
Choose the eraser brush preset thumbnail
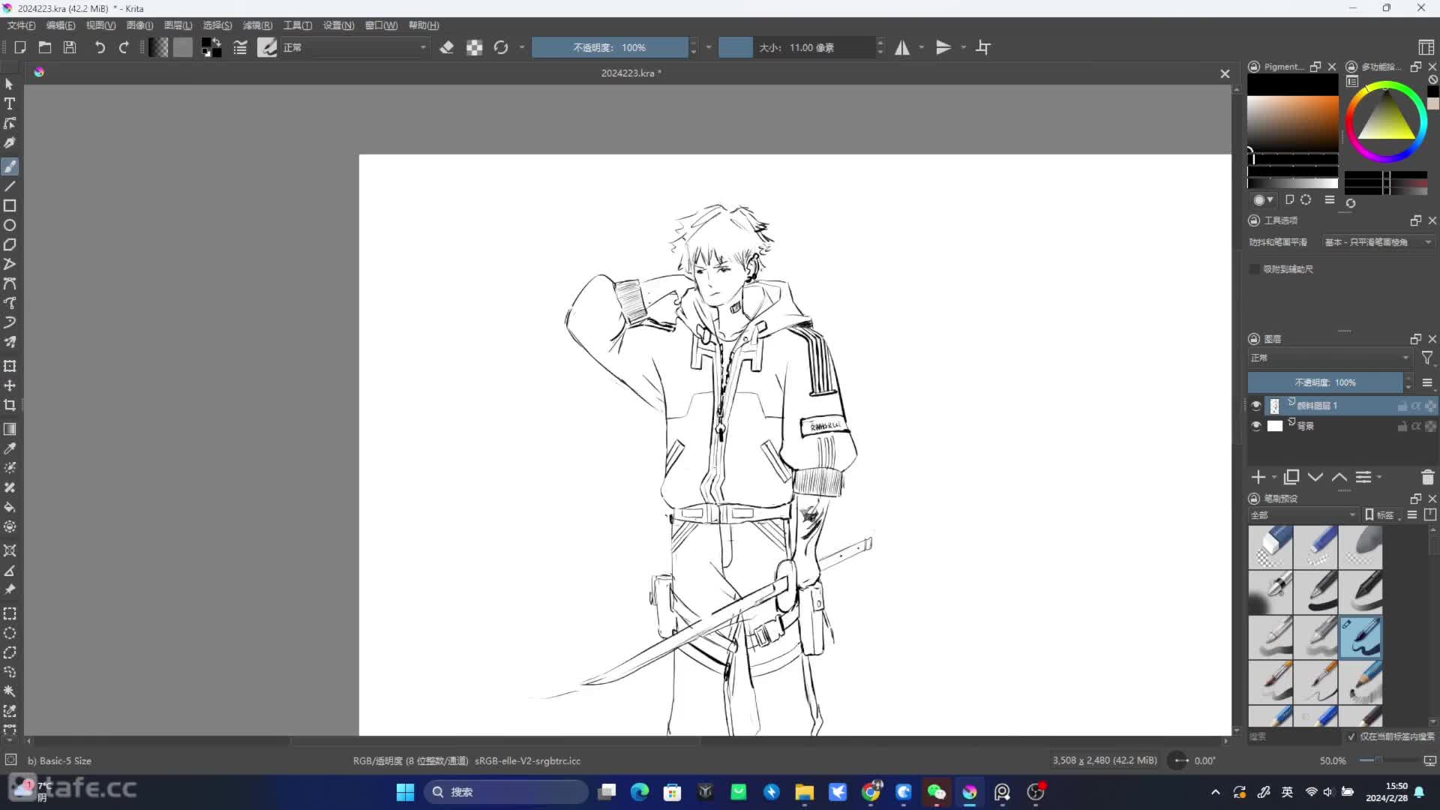coord(1270,547)
